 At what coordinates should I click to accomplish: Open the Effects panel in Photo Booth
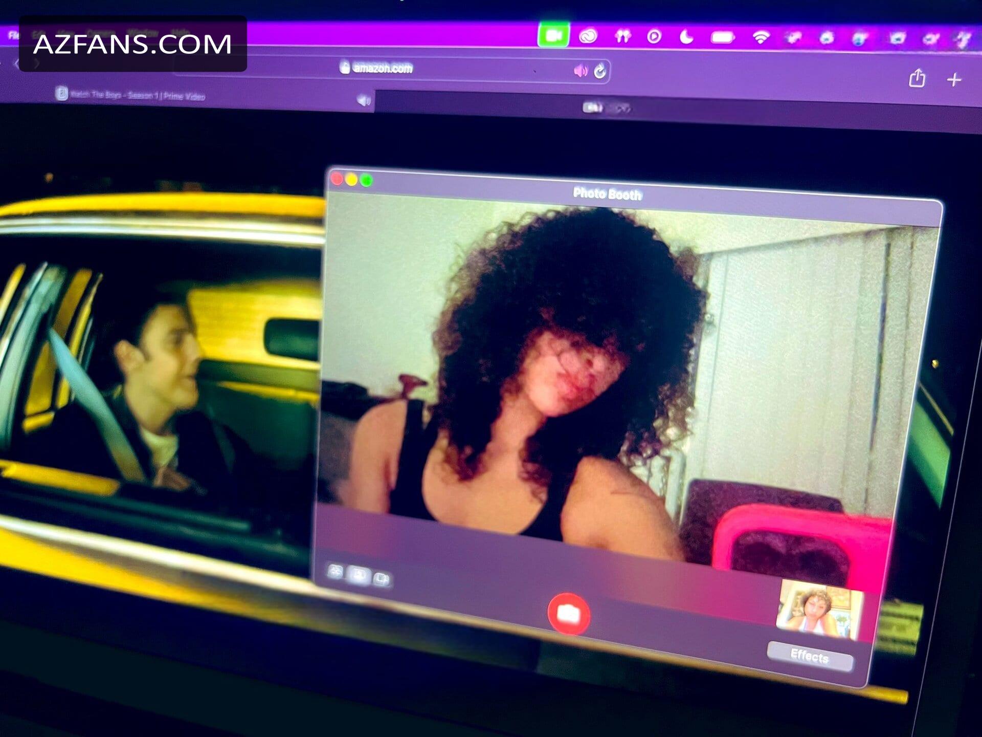coord(810,656)
